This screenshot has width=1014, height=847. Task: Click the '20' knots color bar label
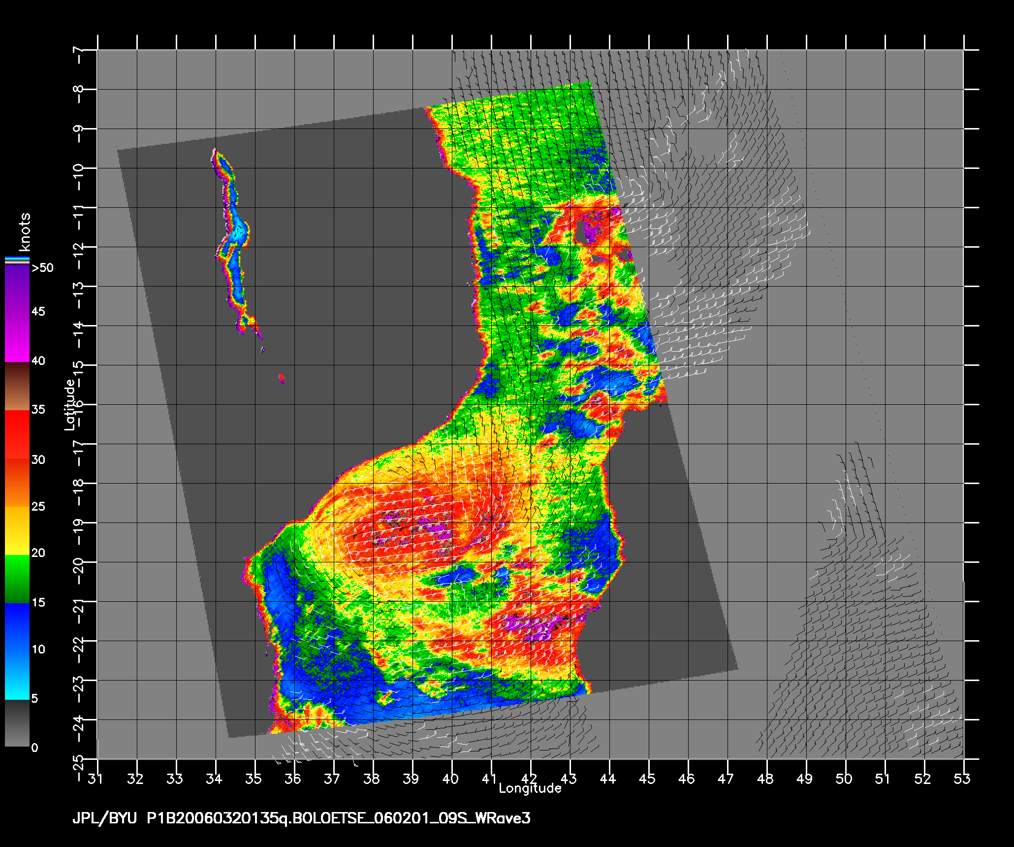[38, 553]
